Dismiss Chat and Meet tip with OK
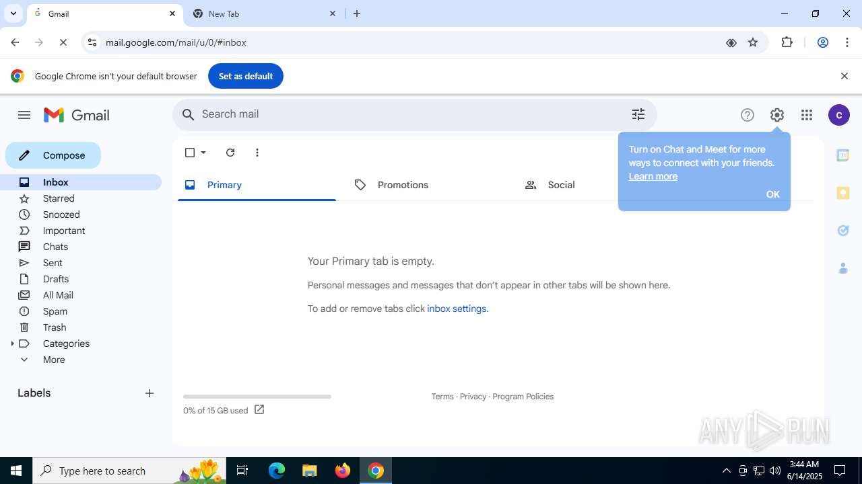 (x=772, y=194)
